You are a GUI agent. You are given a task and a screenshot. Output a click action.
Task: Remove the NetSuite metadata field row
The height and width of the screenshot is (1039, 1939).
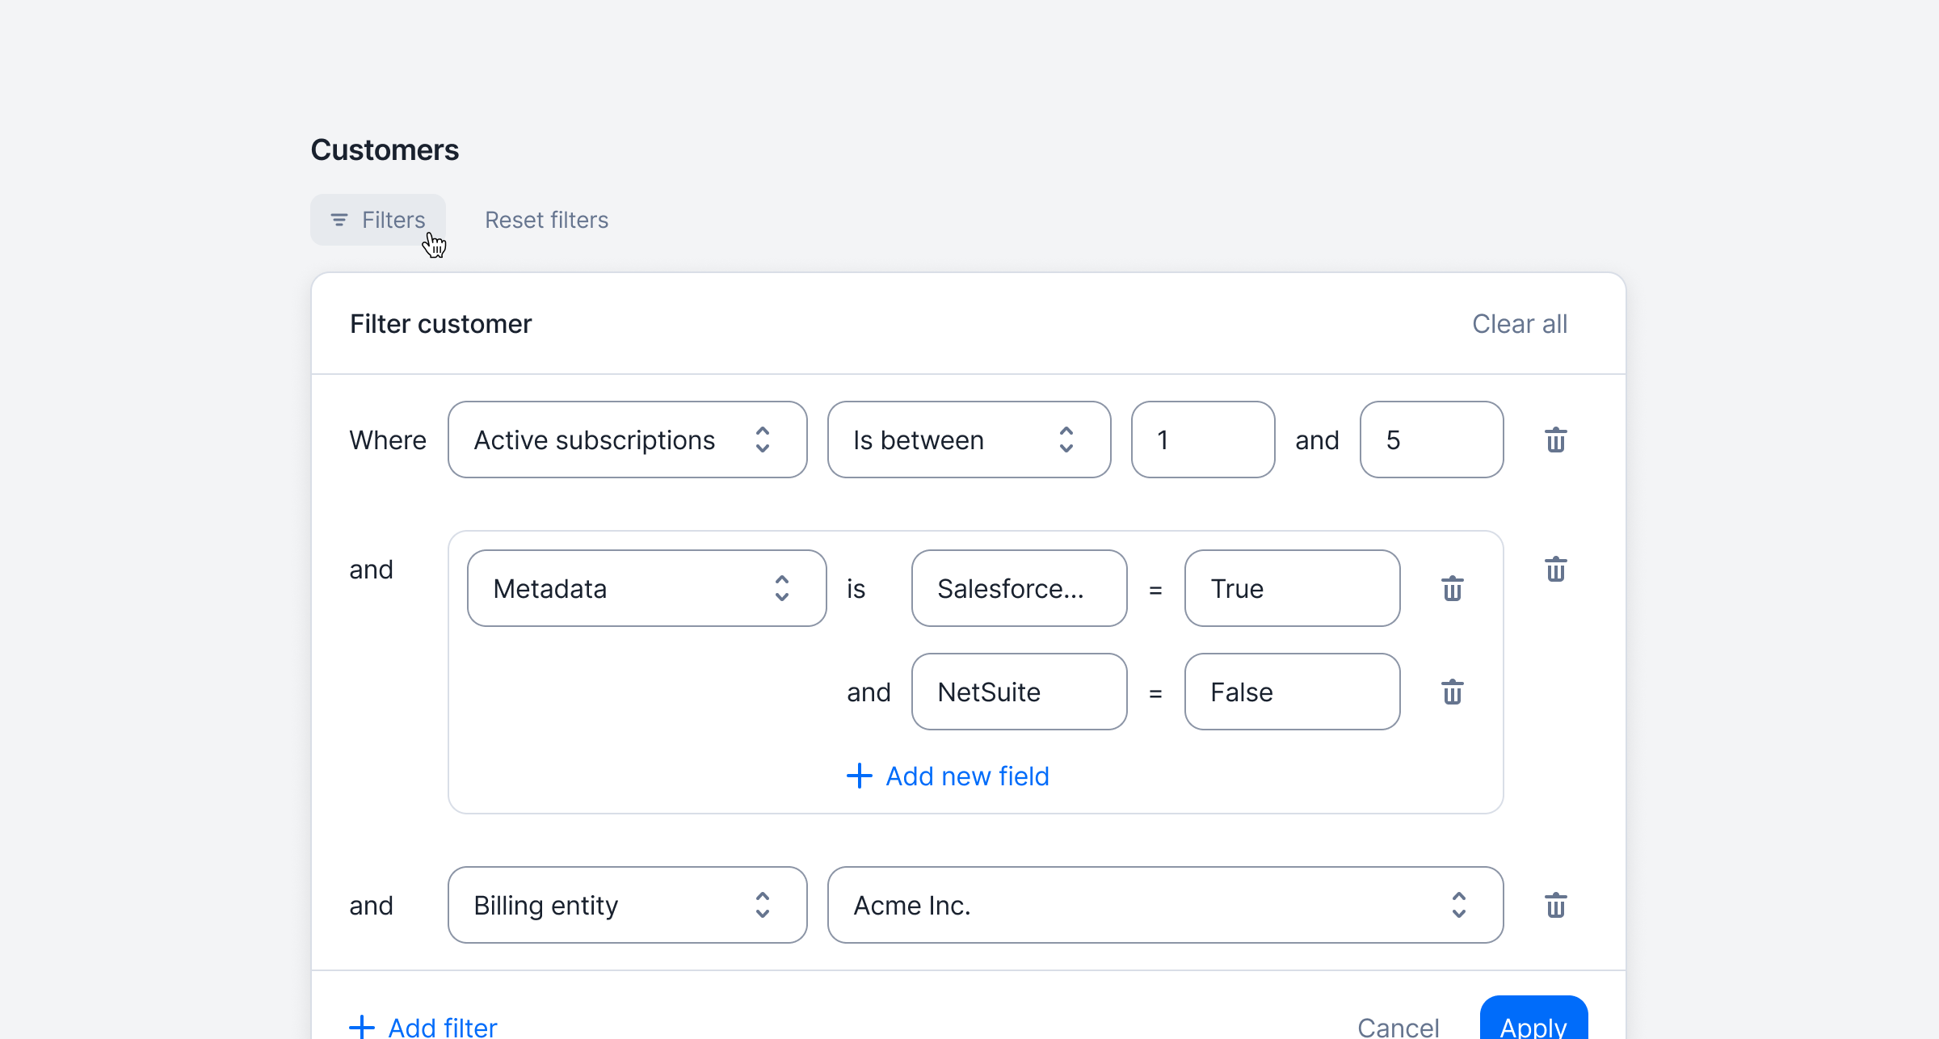click(1452, 692)
